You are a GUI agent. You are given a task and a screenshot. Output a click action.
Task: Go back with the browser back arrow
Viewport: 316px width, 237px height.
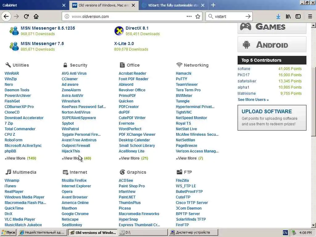(x=6, y=16)
